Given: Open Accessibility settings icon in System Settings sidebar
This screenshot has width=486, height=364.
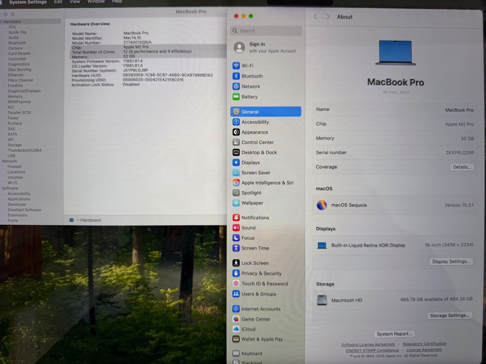Looking at the screenshot, I should point(236,122).
